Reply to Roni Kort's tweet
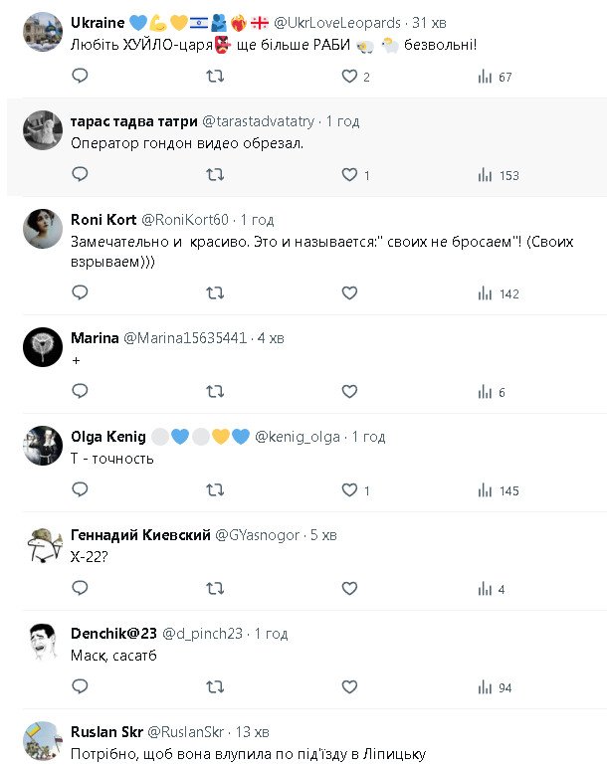The width and height of the screenshot is (607, 768). pos(81,293)
